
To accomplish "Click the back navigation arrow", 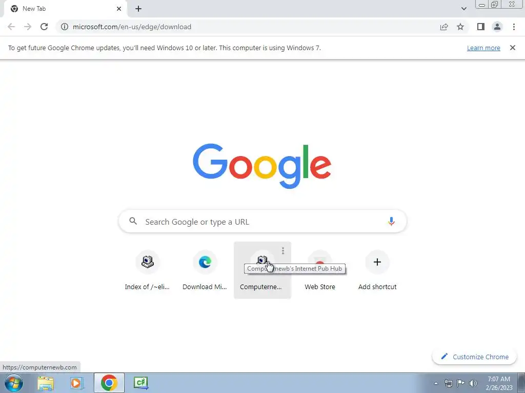I will (x=11, y=27).
